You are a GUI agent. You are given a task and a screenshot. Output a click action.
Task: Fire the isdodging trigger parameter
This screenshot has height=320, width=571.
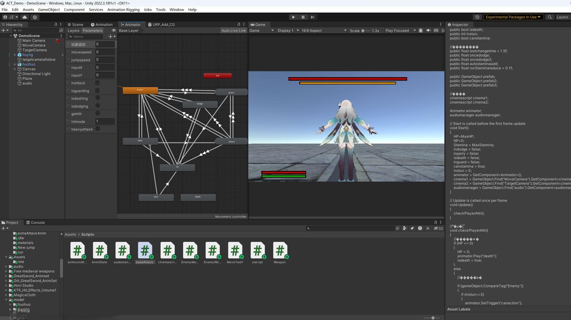[98, 106]
